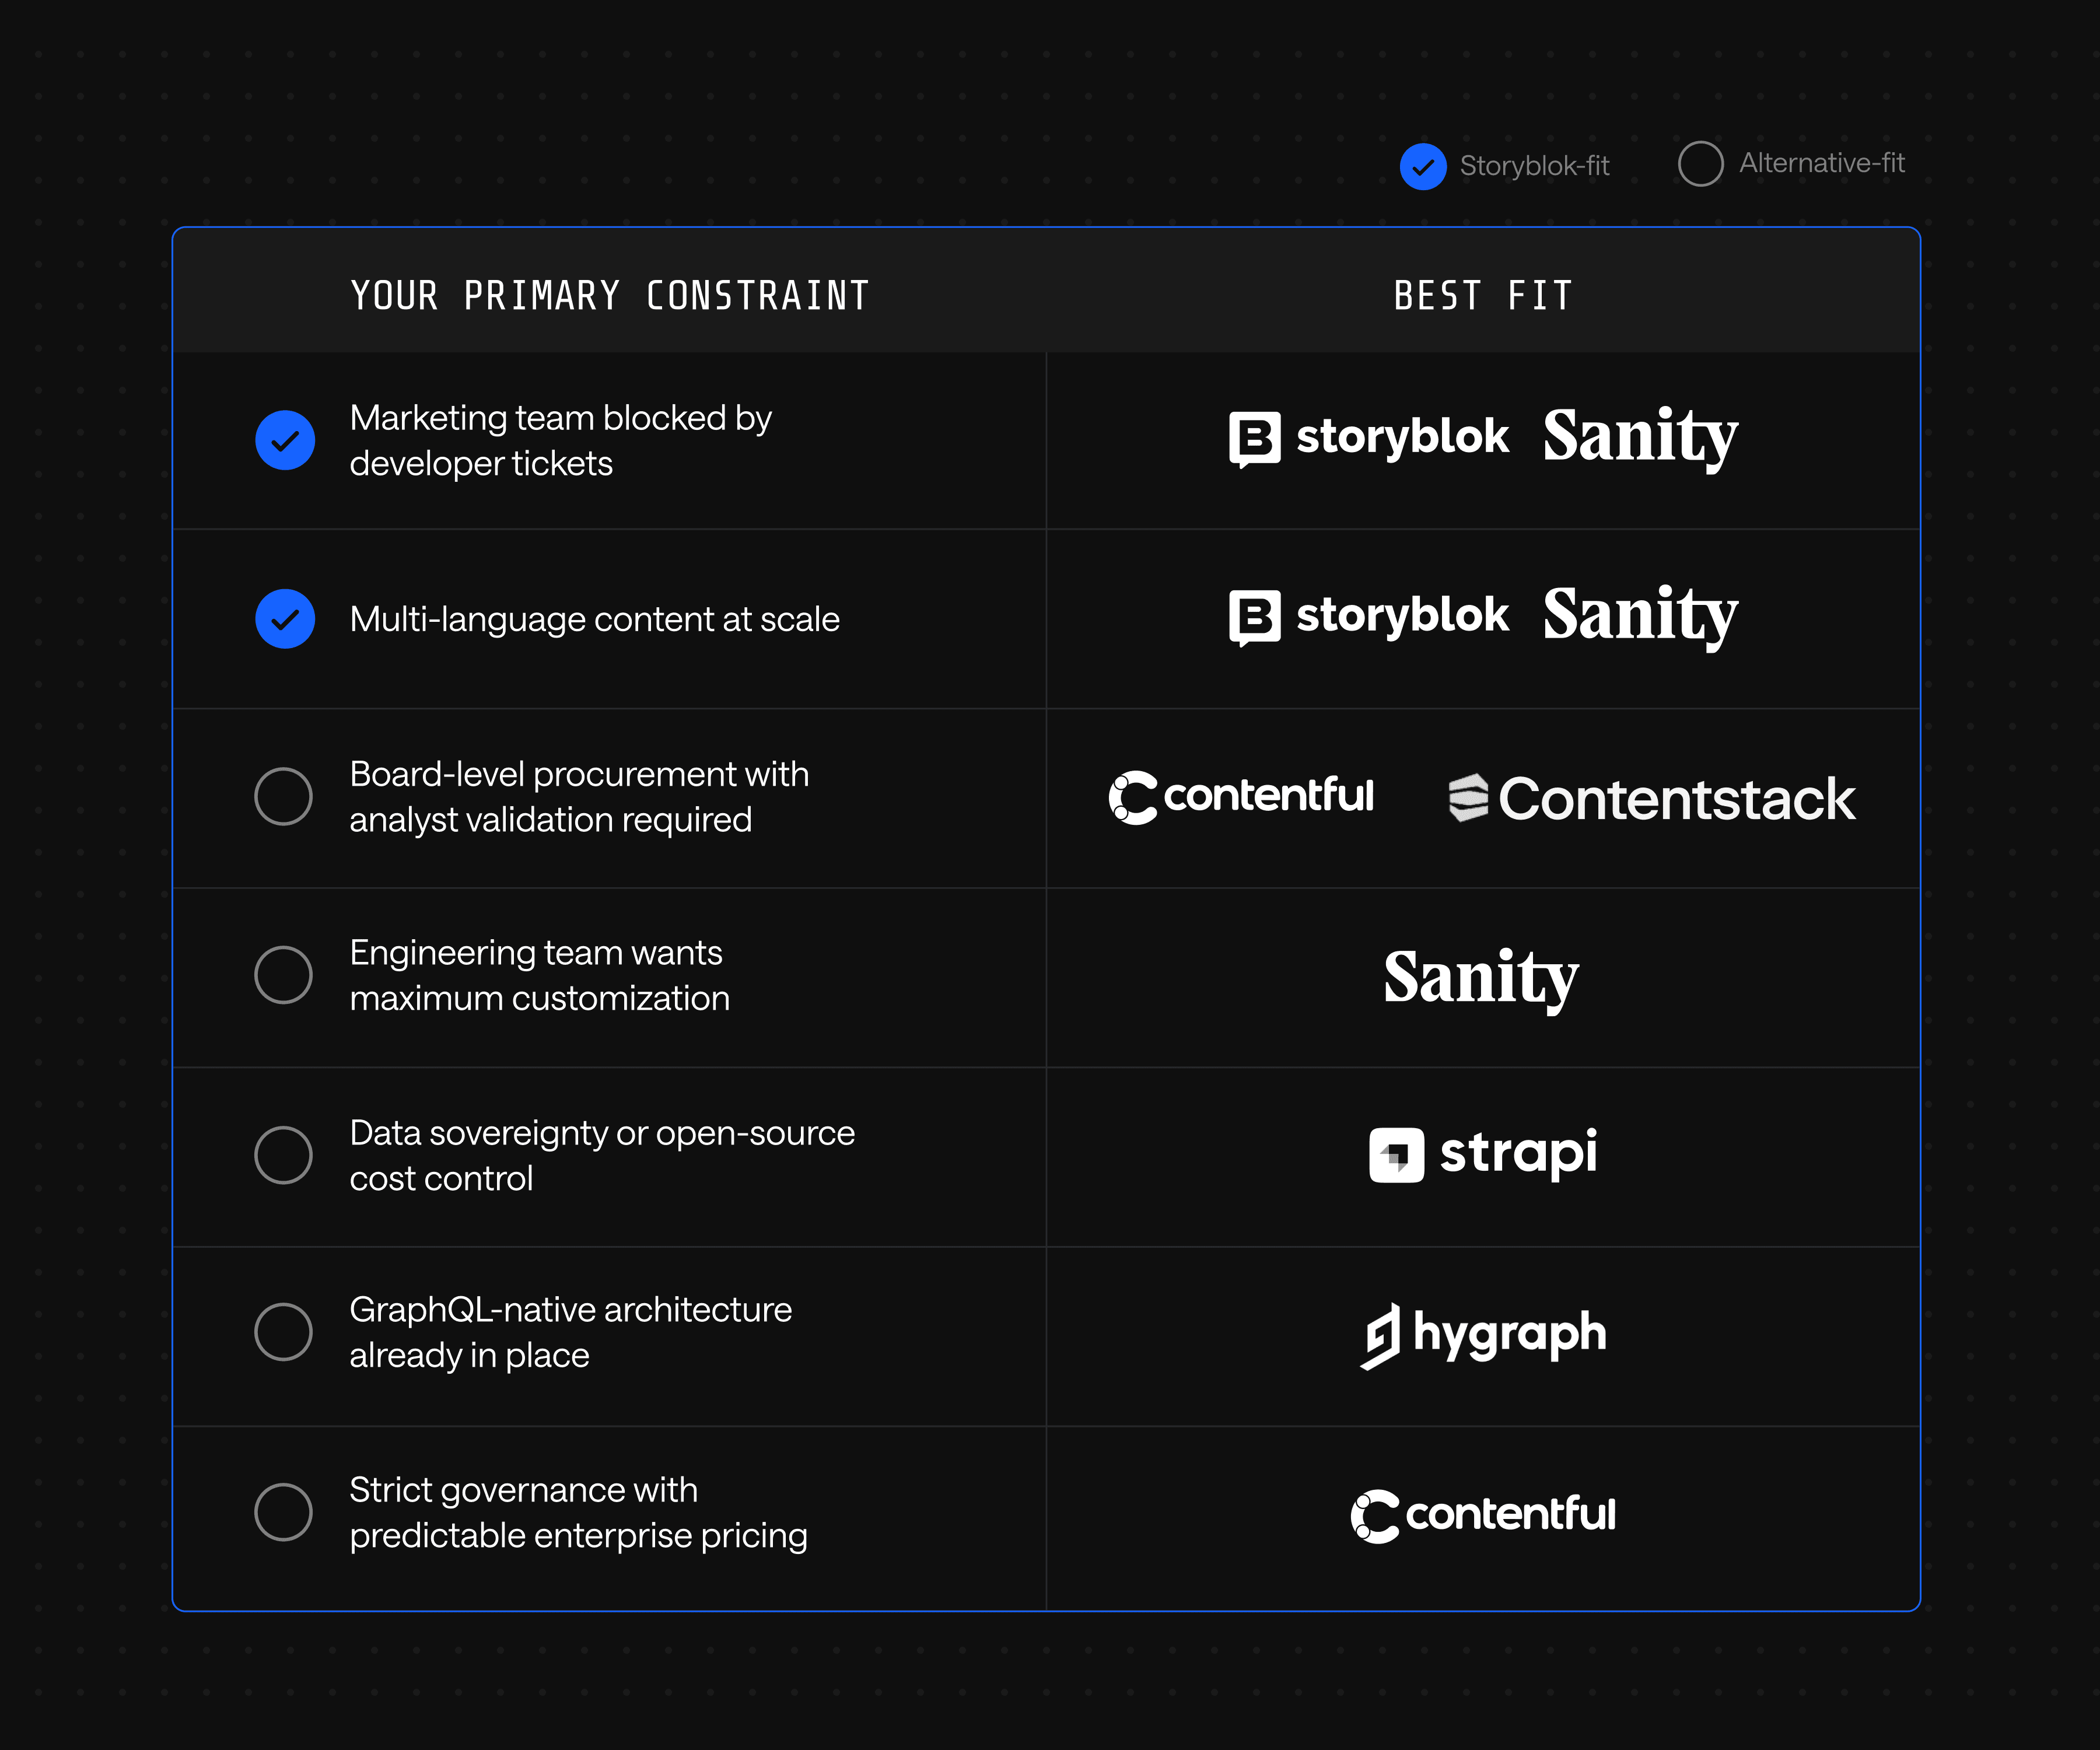Click the Hygraph logo
The width and height of the screenshot is (2100, 1750).
click(1483, 1335)
